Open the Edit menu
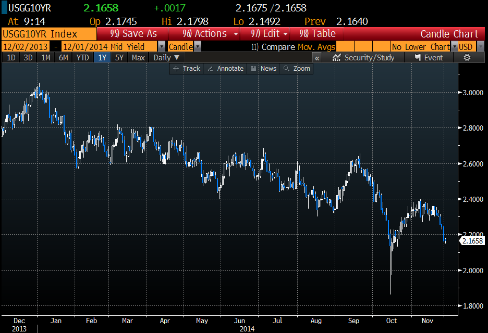The height and width of the screenshot is (333, 488). (x=269, y=34)
